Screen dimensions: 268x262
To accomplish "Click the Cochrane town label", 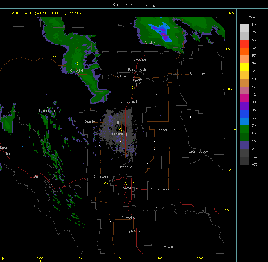I will [100, 177].
